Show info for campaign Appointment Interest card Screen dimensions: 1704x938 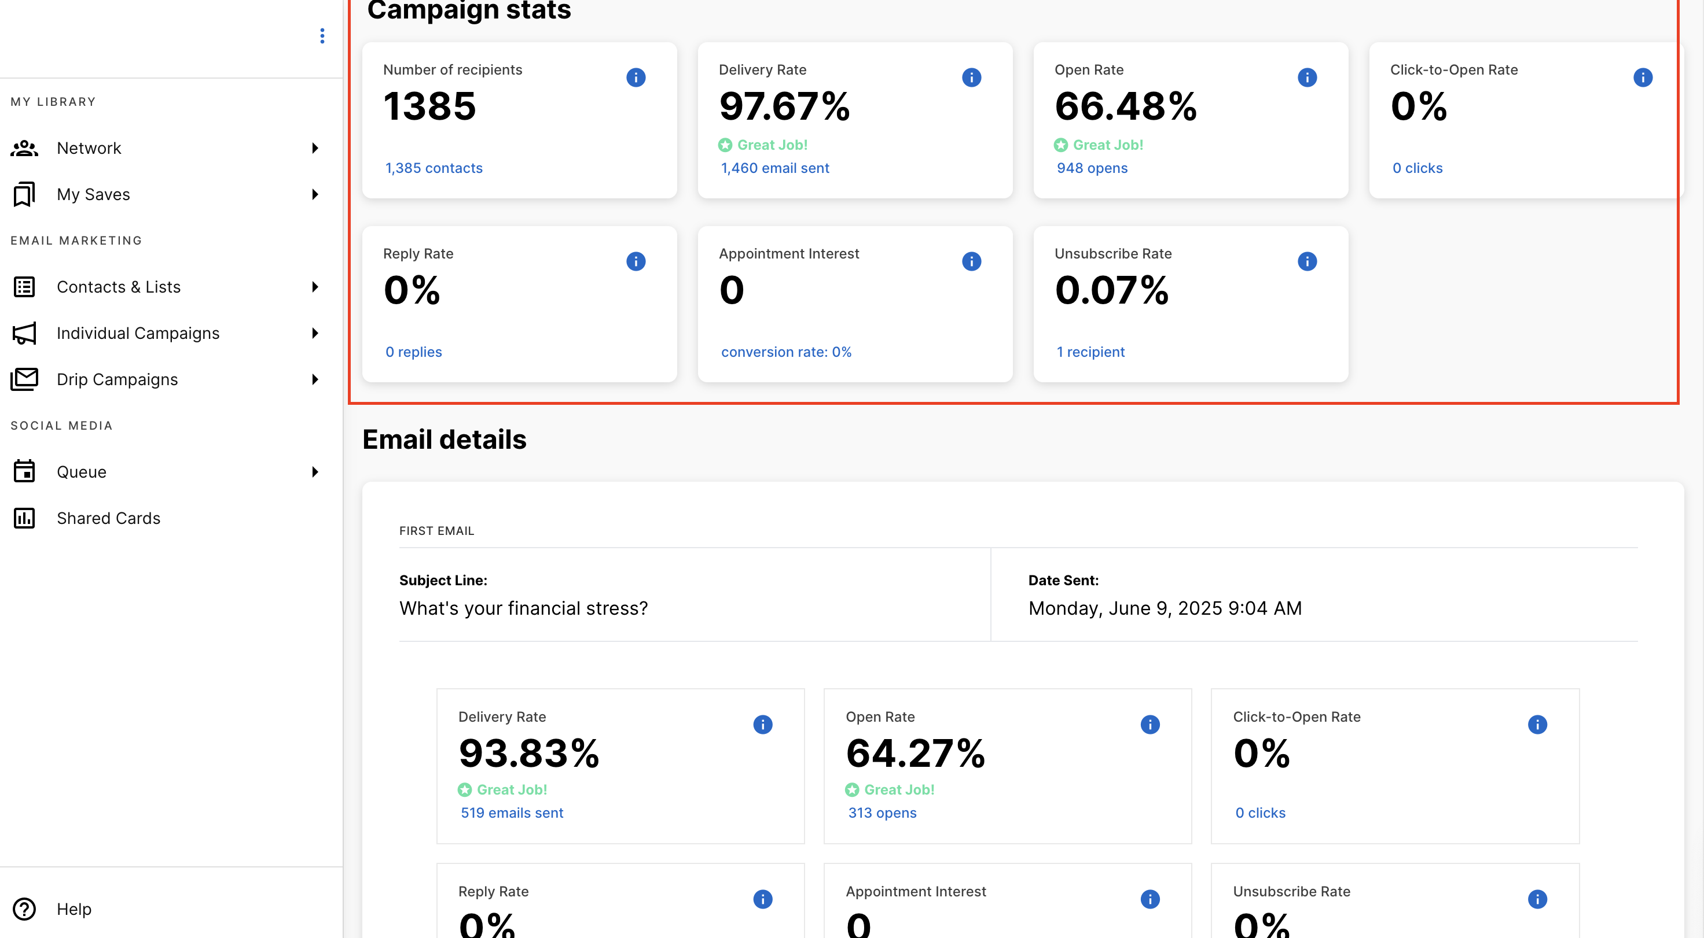(x=972, y=261)
